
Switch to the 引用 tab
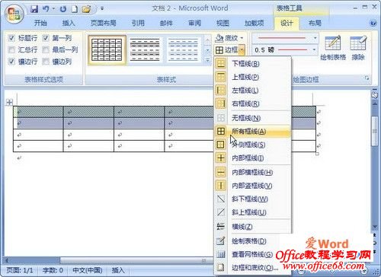(x=138, y=23)
